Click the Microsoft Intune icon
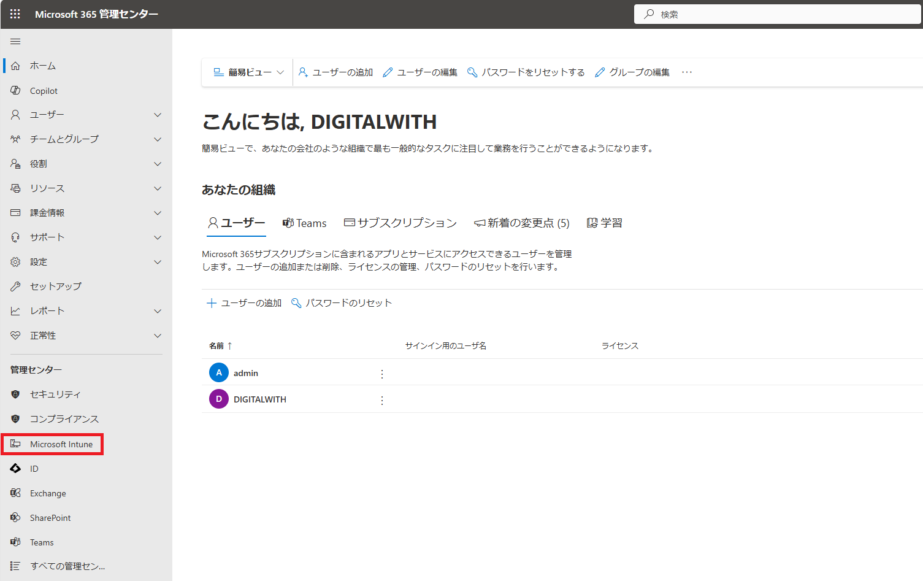Screen dimensions: 923x581 tap(15, 444)
